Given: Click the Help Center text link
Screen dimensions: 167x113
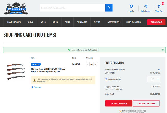Looking at the screenshot, I should 146,11.
